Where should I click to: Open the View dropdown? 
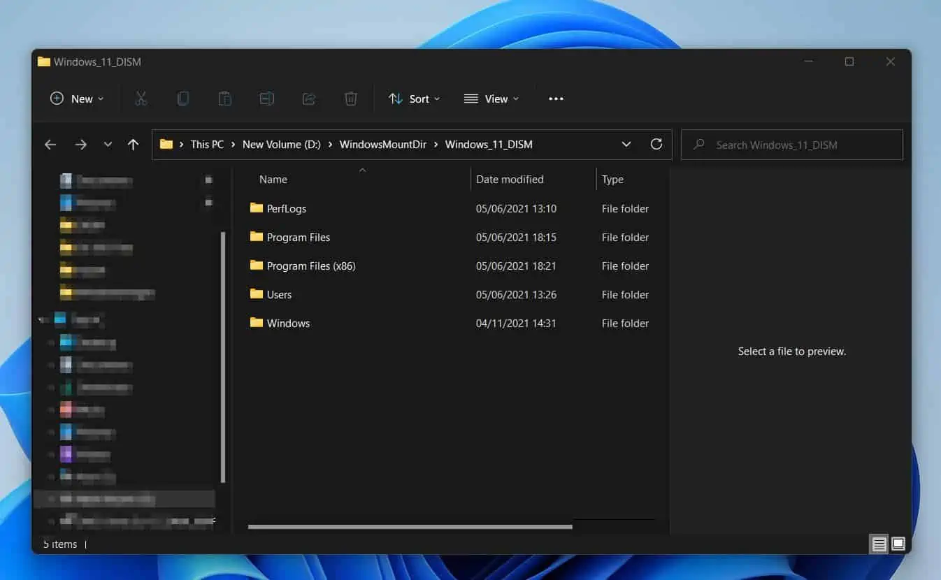click(x=491, y=99)
